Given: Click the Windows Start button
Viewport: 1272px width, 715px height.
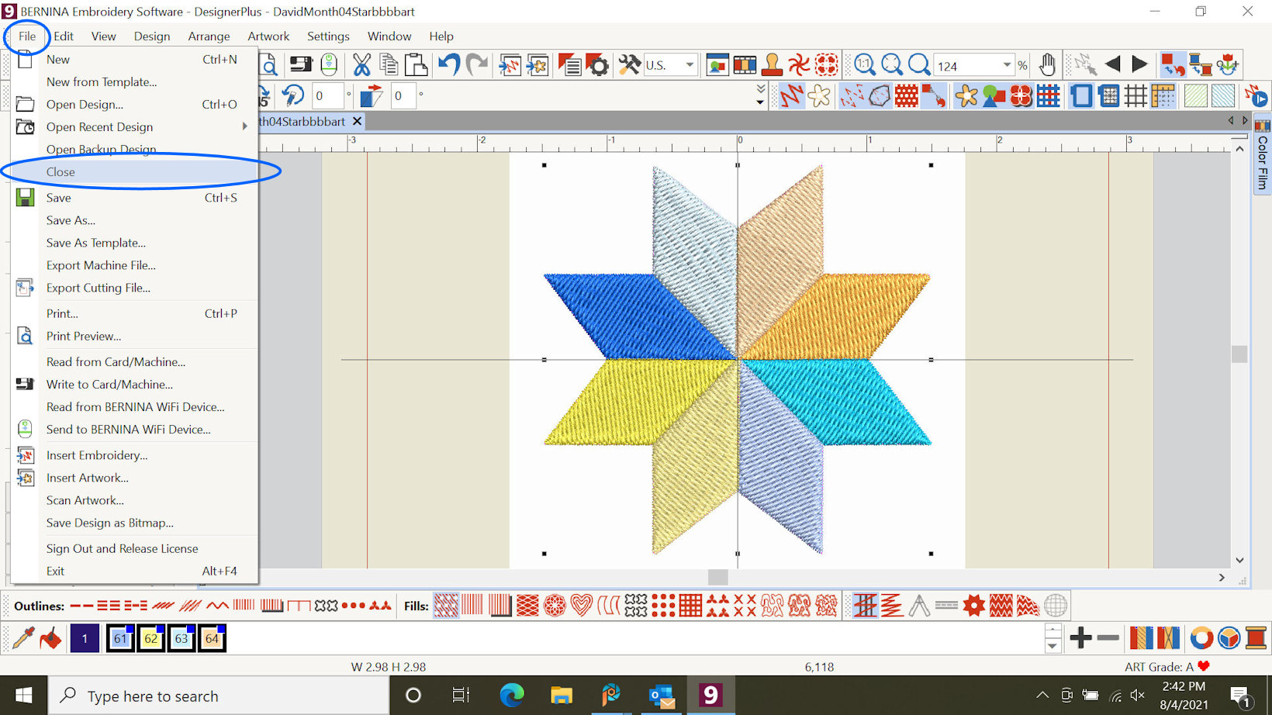Looking at the screenshot, I should (x=23, y=696).
